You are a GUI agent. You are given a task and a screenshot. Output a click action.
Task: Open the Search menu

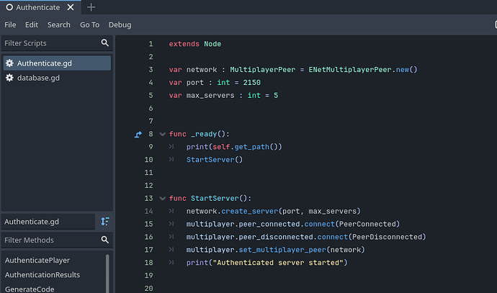click(58, 24)
